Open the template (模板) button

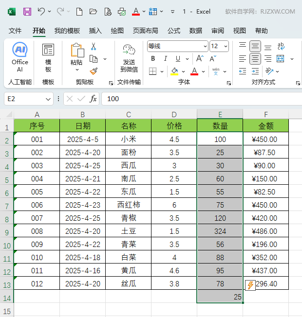point(48,58)
